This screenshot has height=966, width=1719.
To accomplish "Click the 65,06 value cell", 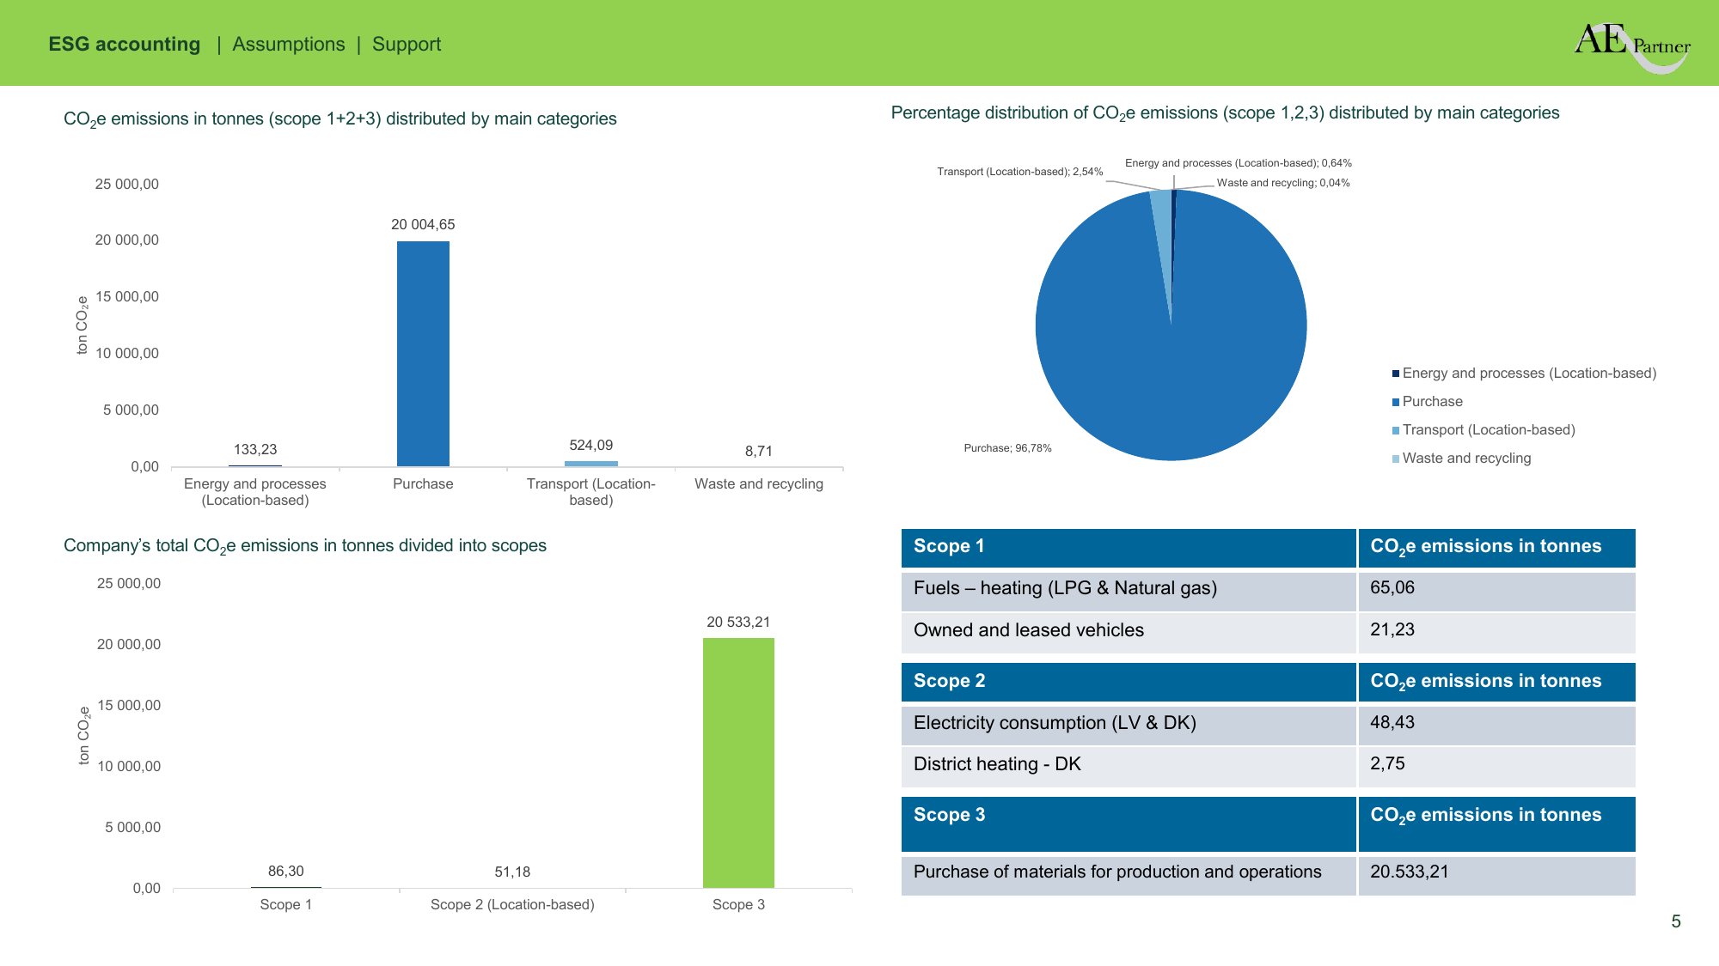I will 1496,590.
